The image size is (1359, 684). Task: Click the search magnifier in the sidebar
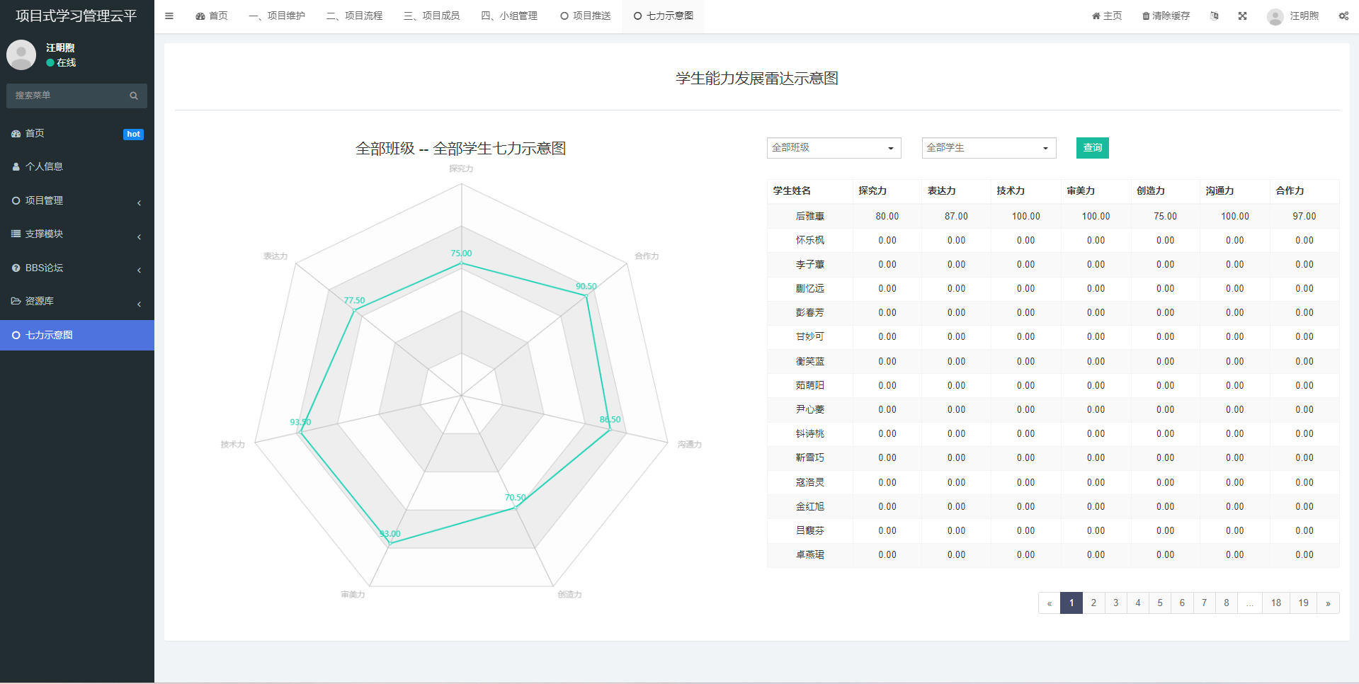pos(134,96)
